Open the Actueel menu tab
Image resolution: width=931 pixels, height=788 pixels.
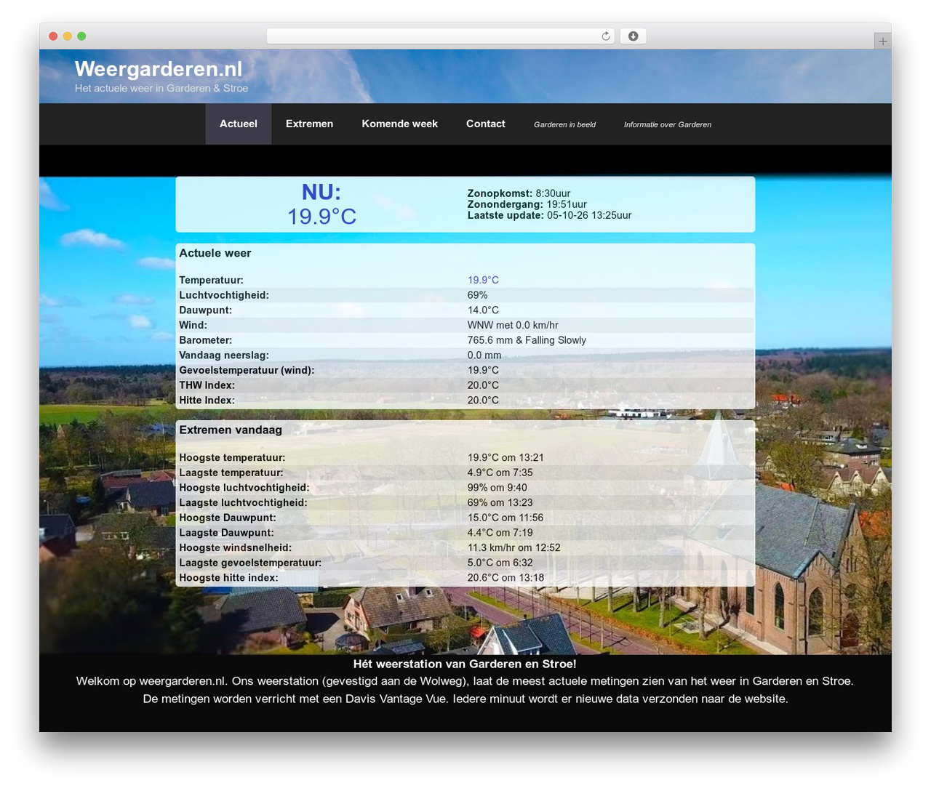239,124
